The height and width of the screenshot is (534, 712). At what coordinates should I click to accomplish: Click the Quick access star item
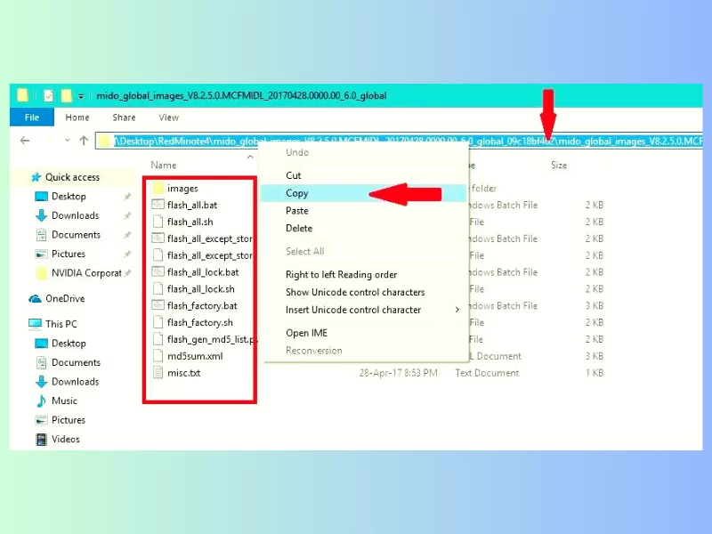(x=71, y=177)
